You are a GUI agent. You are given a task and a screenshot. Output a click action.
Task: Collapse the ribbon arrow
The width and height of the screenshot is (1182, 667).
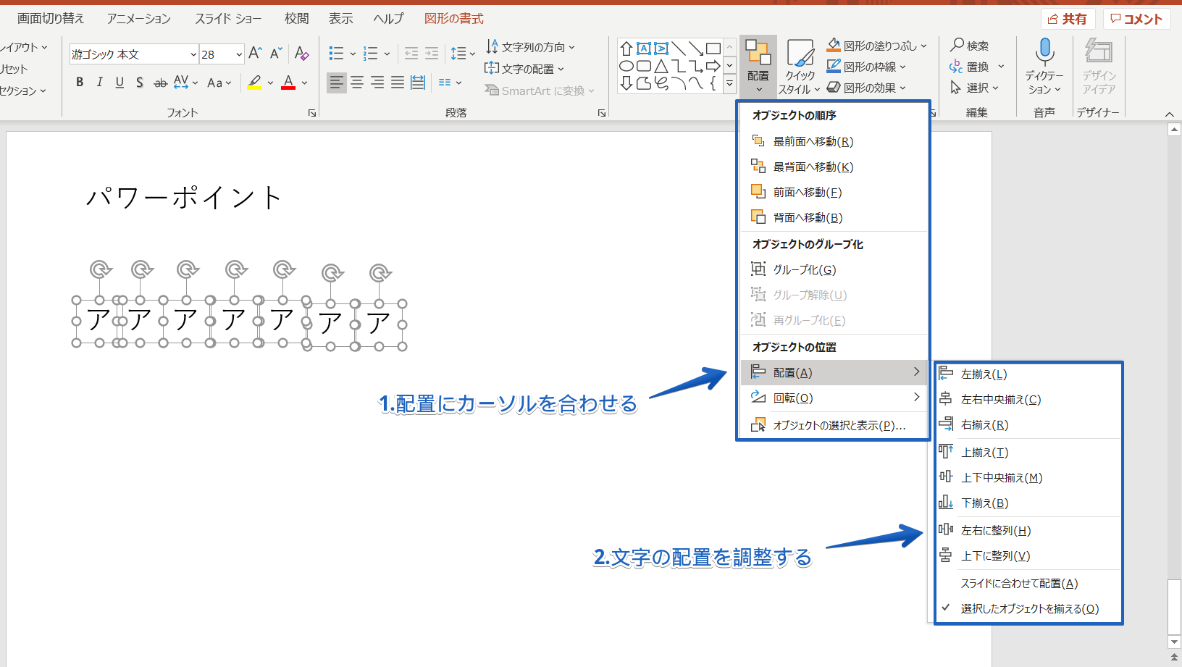(x=1169, y=114)
